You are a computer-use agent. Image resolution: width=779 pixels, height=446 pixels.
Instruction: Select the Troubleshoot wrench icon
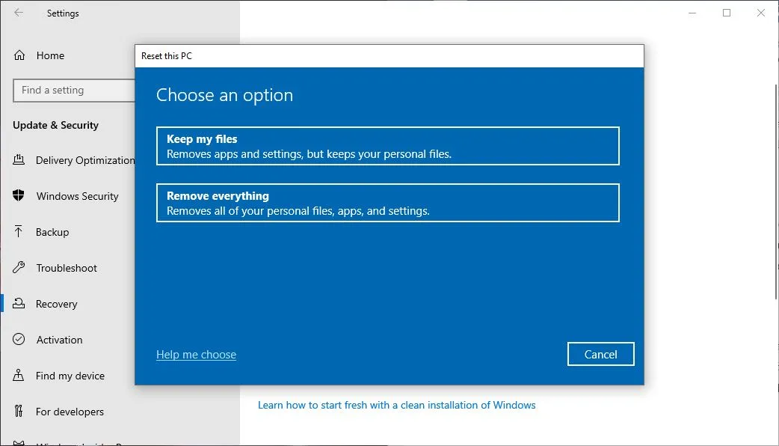(x=21, y=268)
